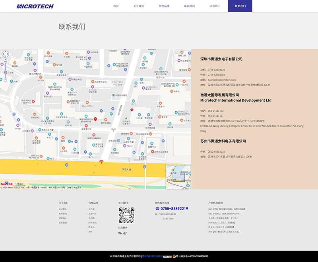Image resolution: width=318 pixels, height=262 pixels.
Task: Open the 粤ICP备 record link
Action: (x=153, y=256)
